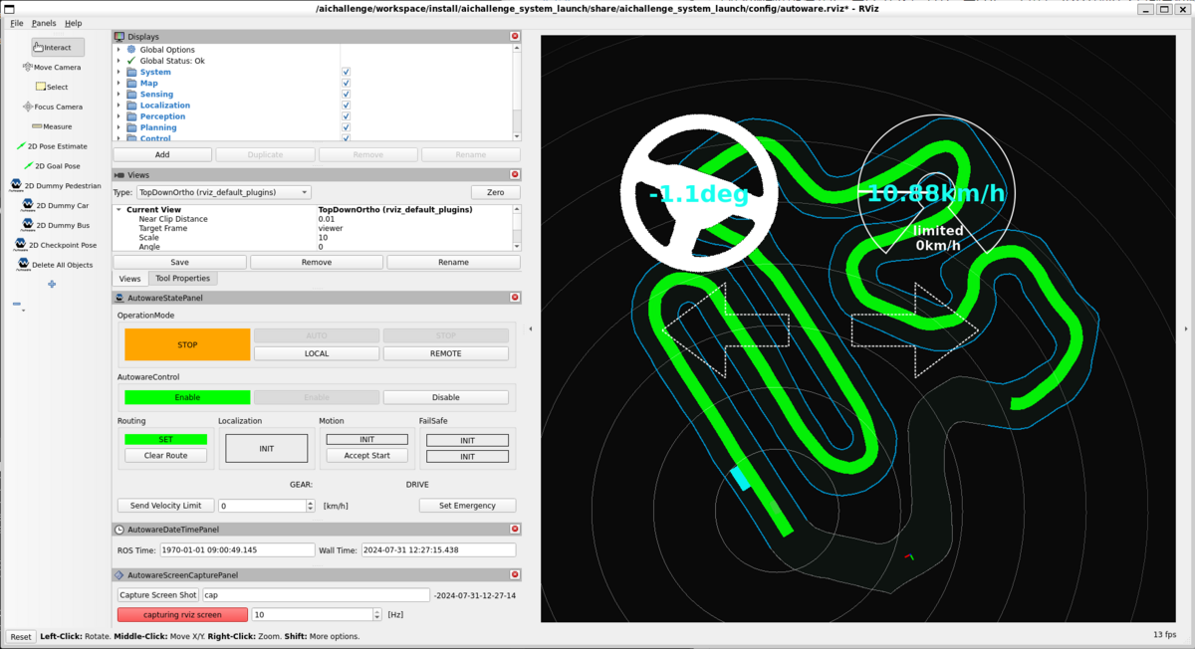Choose the 2D Dummy Pedestrian tool
This screenshot has height=649, width=1195.
pyautogui.click(x=55, y=185)
